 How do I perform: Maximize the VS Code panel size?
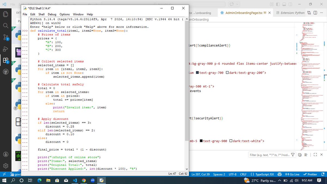tap(315, 155)
